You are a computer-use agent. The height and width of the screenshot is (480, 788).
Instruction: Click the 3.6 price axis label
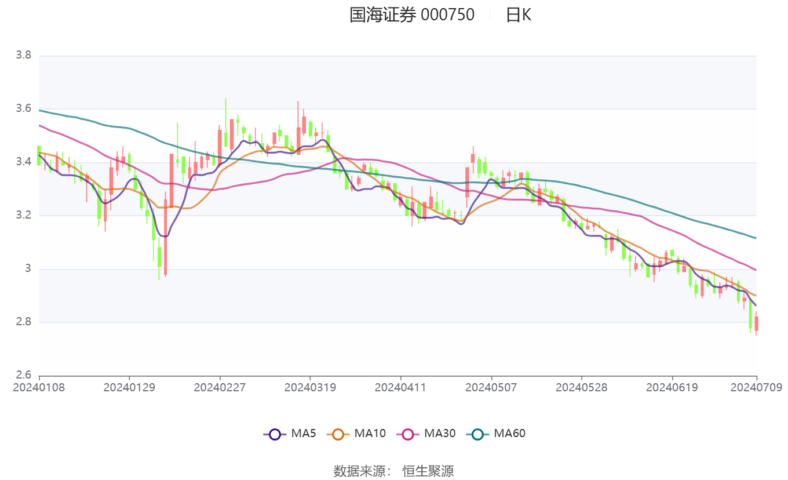point(23,109)
